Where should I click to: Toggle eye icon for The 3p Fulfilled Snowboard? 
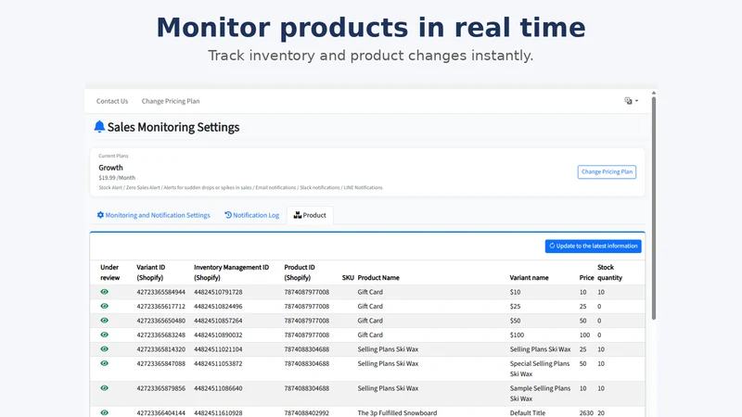(x=105, y=412)
